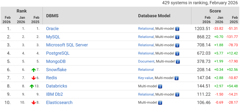Click Relational link in Snowflake row
This screenshot has width=240, height=105.
146,70
